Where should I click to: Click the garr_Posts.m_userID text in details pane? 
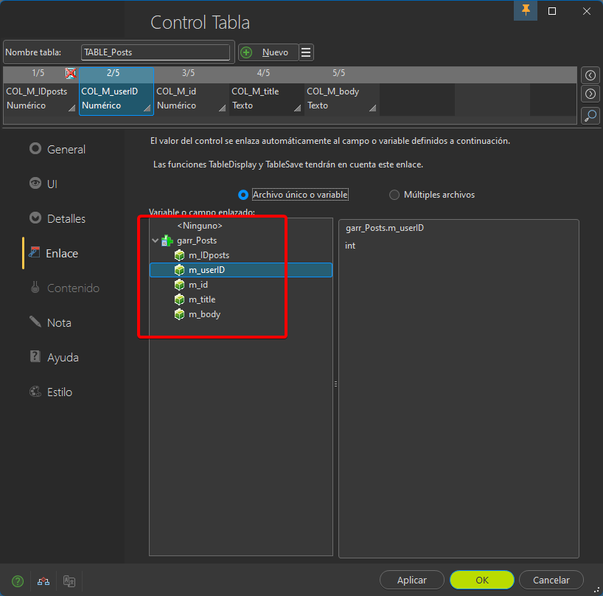point(385,228)
